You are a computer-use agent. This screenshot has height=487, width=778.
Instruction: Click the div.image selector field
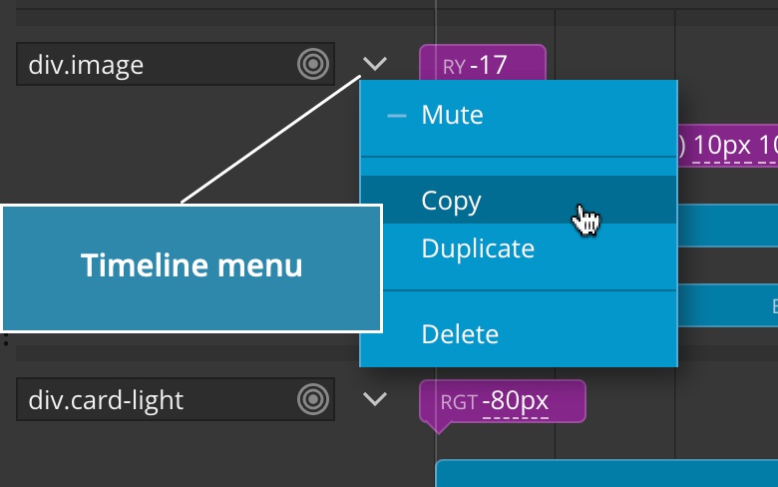tap(176, 64)
